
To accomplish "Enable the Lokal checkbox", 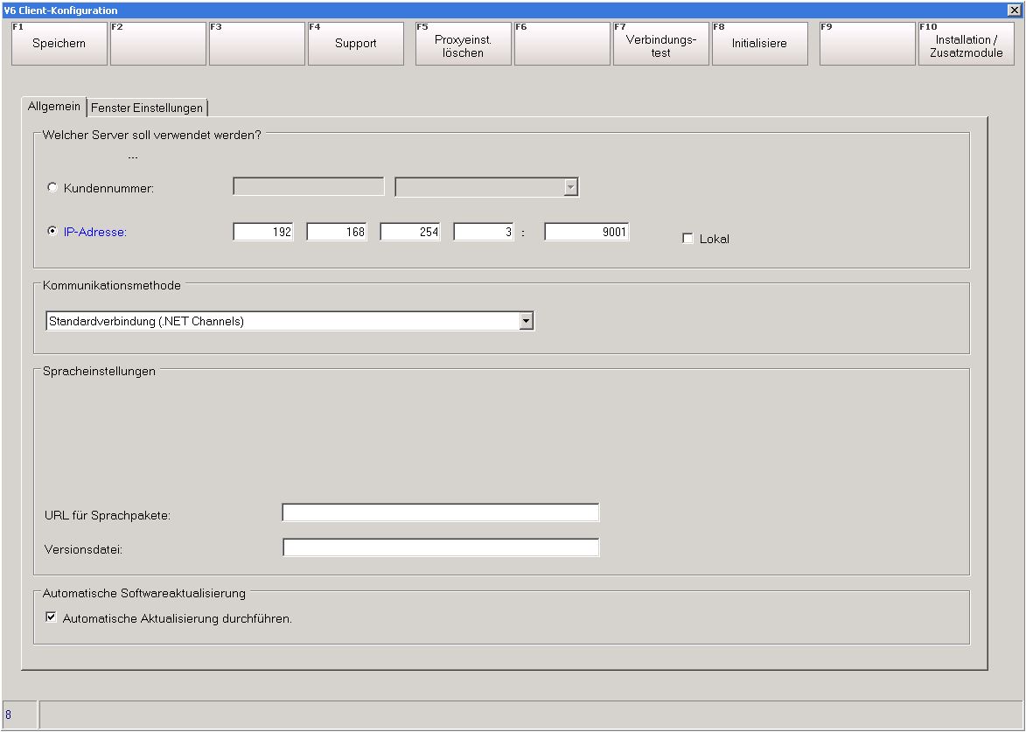I will coord(687,239).
